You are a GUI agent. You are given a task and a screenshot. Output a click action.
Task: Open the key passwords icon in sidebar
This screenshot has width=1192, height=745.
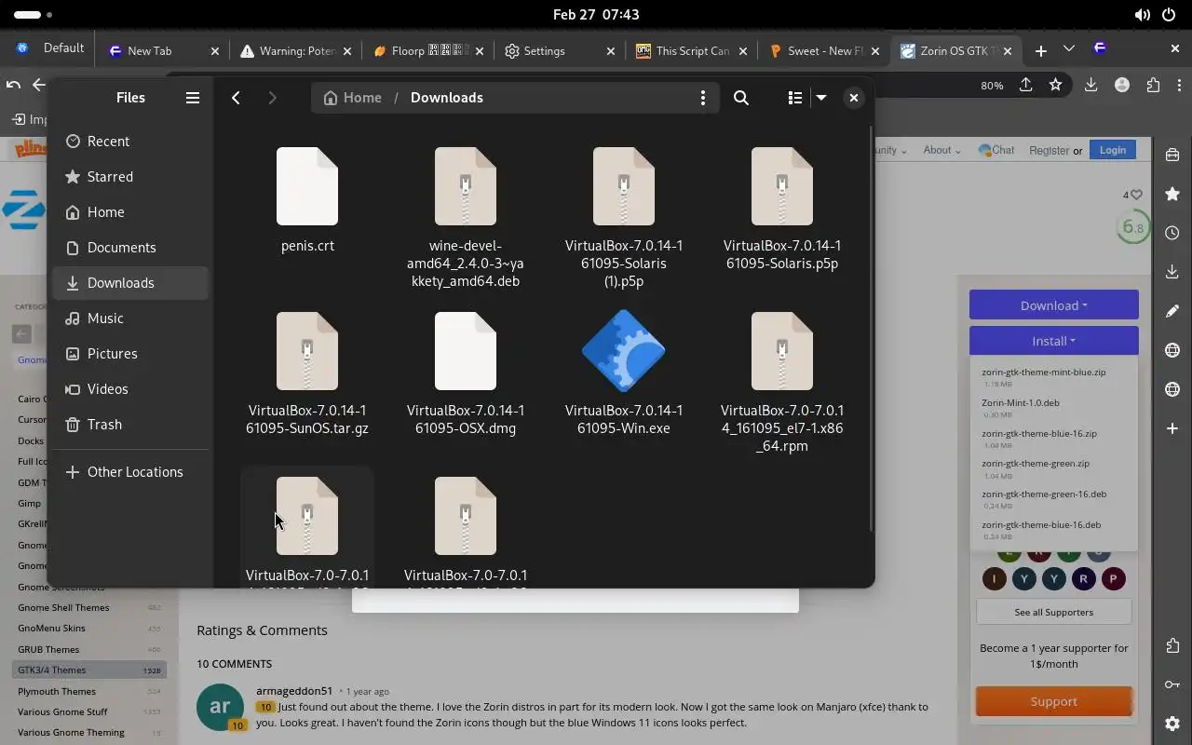[x=1172, y=684]
